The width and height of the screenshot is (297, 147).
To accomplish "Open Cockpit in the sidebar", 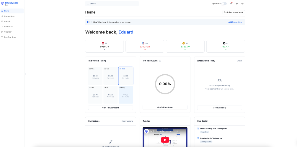I will (x=12, y=21).
